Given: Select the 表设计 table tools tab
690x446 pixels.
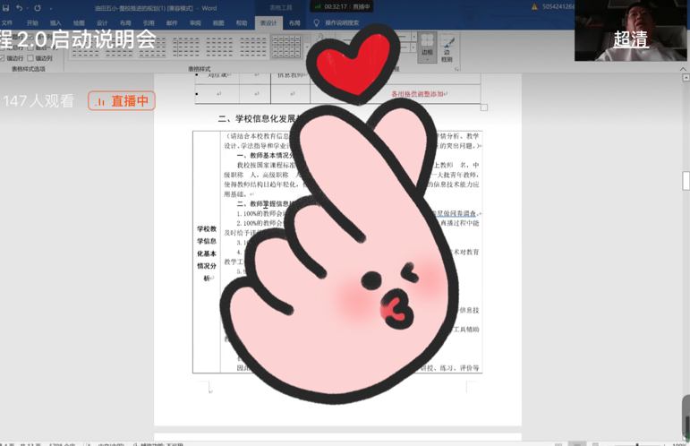Looking at the screenshot, I should [268, 23].
